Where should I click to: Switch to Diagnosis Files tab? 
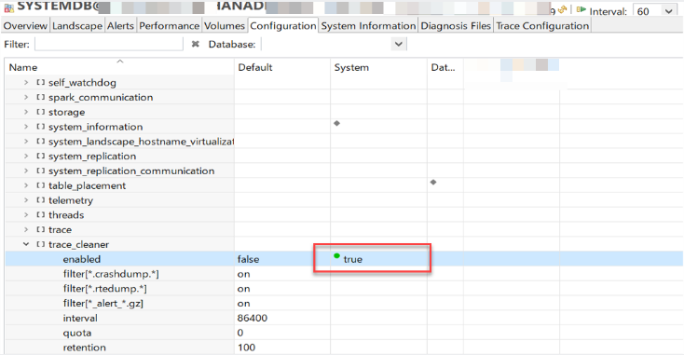(456, 26)
